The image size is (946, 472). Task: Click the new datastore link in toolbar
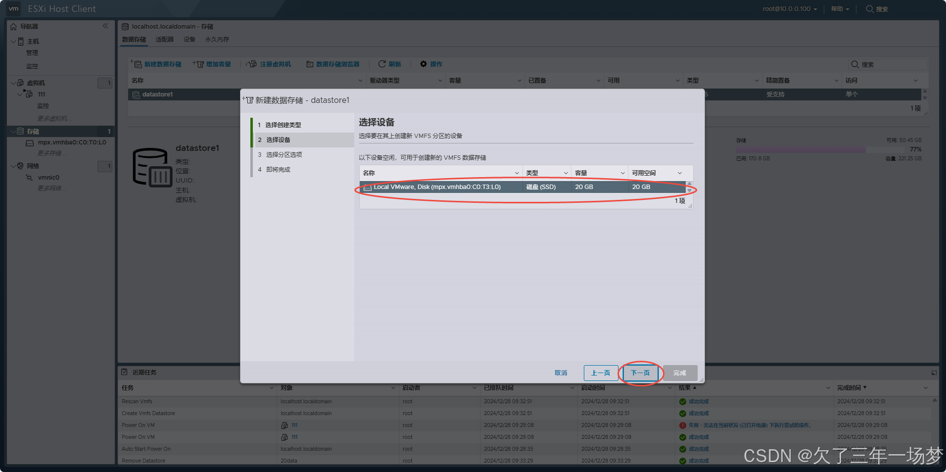(x=163, y=64)
